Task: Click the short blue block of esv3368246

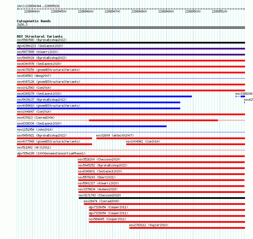Action: 243,96
